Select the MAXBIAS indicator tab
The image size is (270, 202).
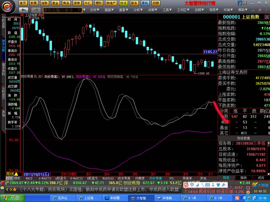pyautogui.click(x=108, y=178)
